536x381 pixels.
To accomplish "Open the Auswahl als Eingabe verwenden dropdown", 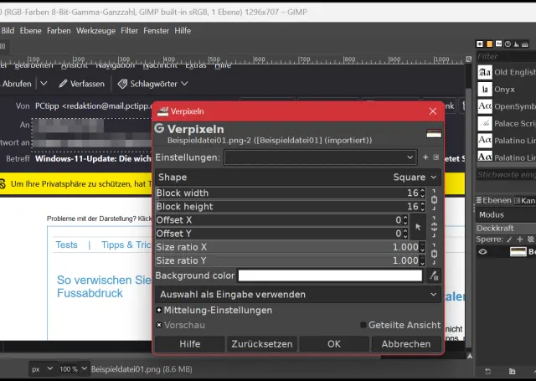I will [x=297, y=294].
